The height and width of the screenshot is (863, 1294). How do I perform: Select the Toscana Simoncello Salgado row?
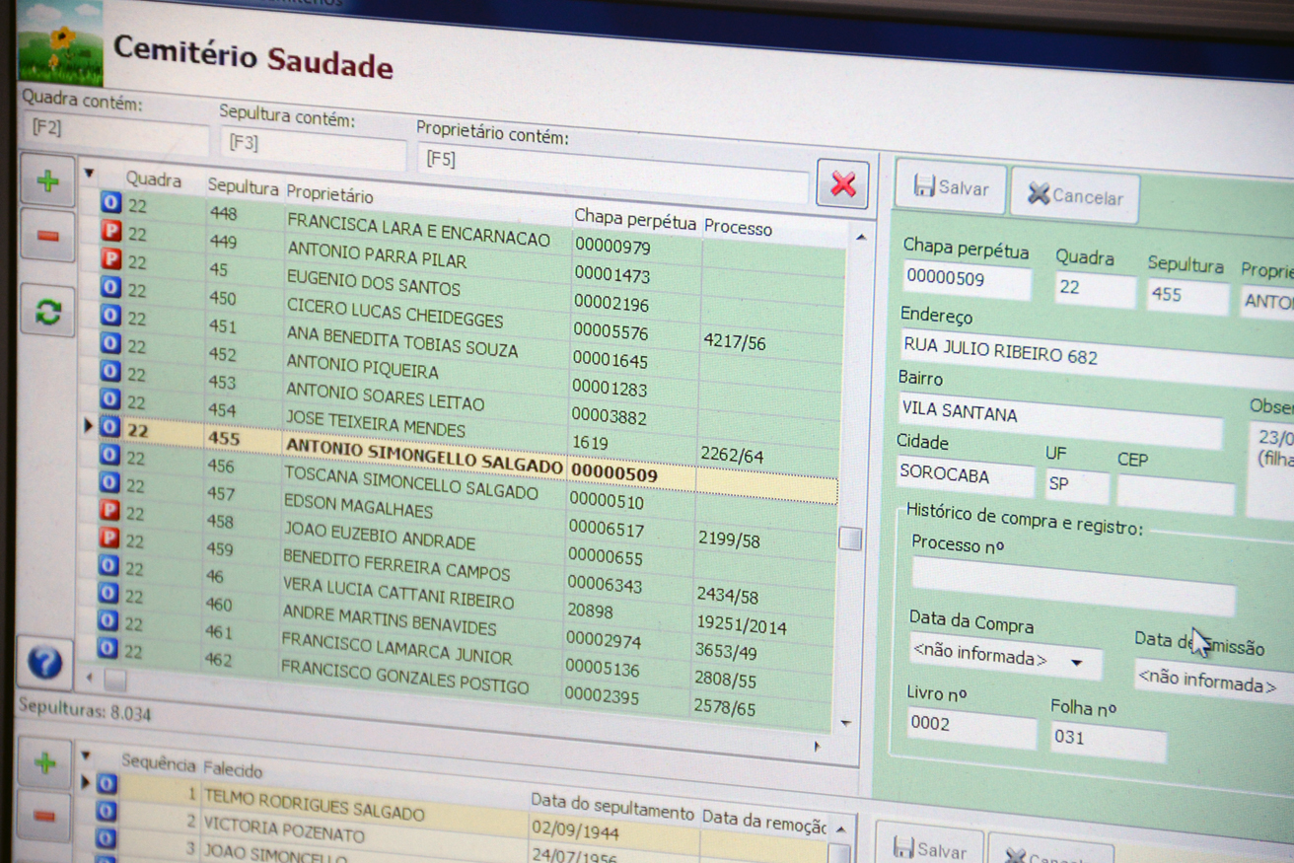[x=410, y=484]
